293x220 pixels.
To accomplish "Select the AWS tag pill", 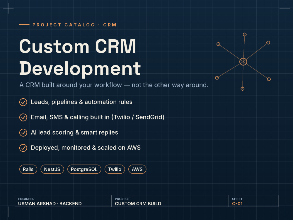I will [137, 169].
